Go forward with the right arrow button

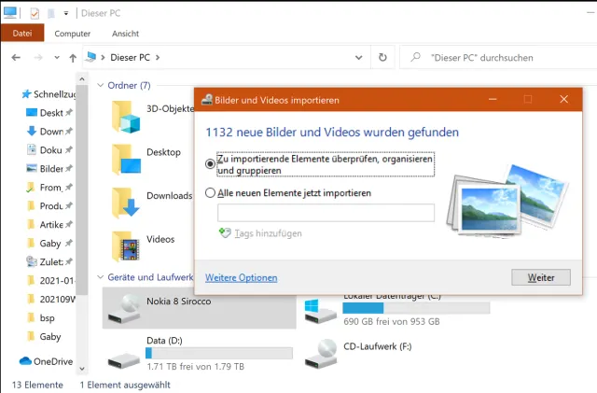[38, 58]
